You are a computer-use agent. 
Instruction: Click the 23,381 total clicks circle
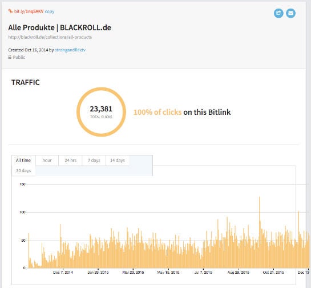tap(101, 112)
